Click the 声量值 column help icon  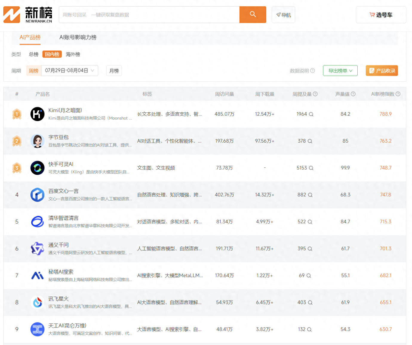coord(353,94)
